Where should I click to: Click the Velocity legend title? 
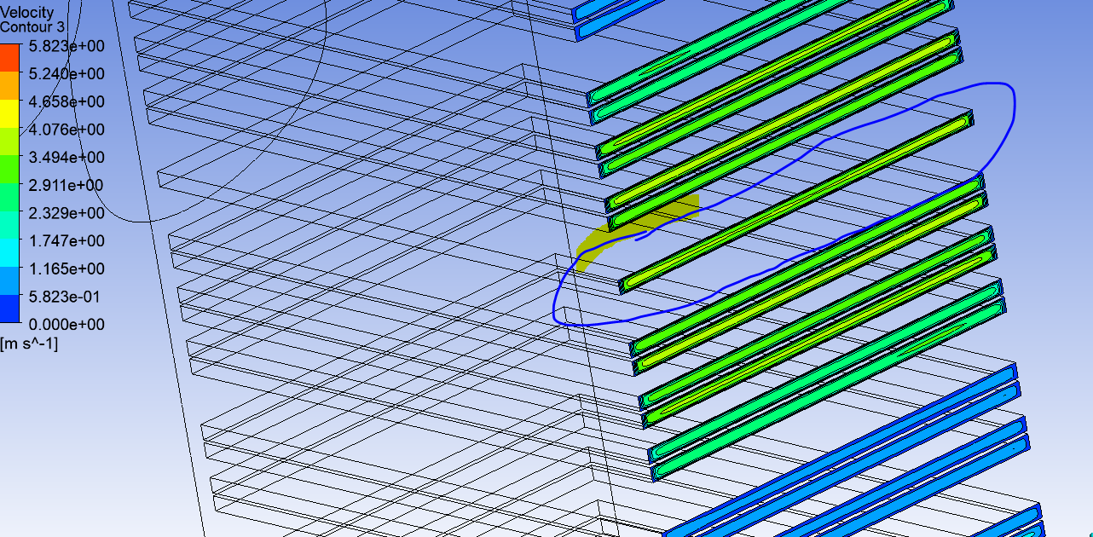[x=26, y=13]
